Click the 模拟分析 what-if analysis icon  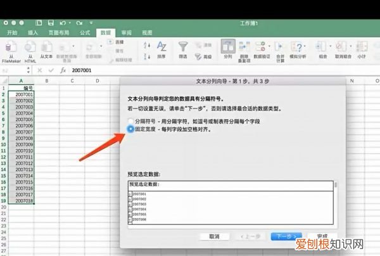(297, 46)
